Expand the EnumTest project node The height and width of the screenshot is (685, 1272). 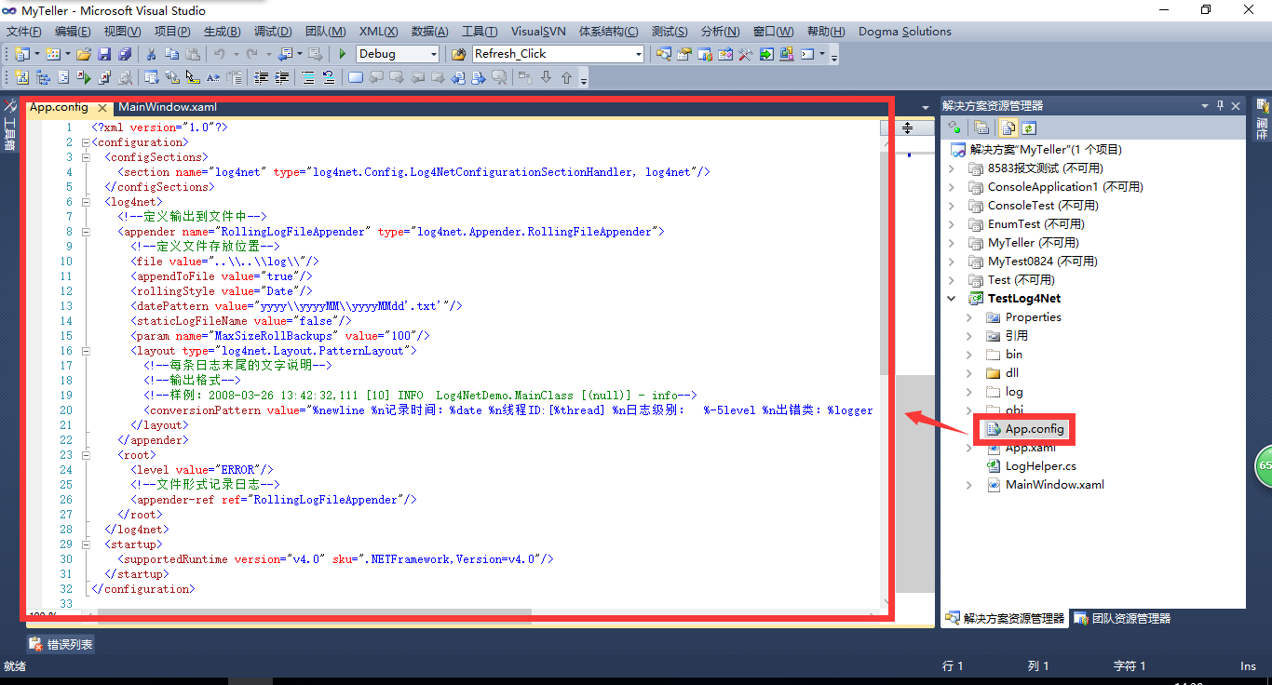(951, 224)
